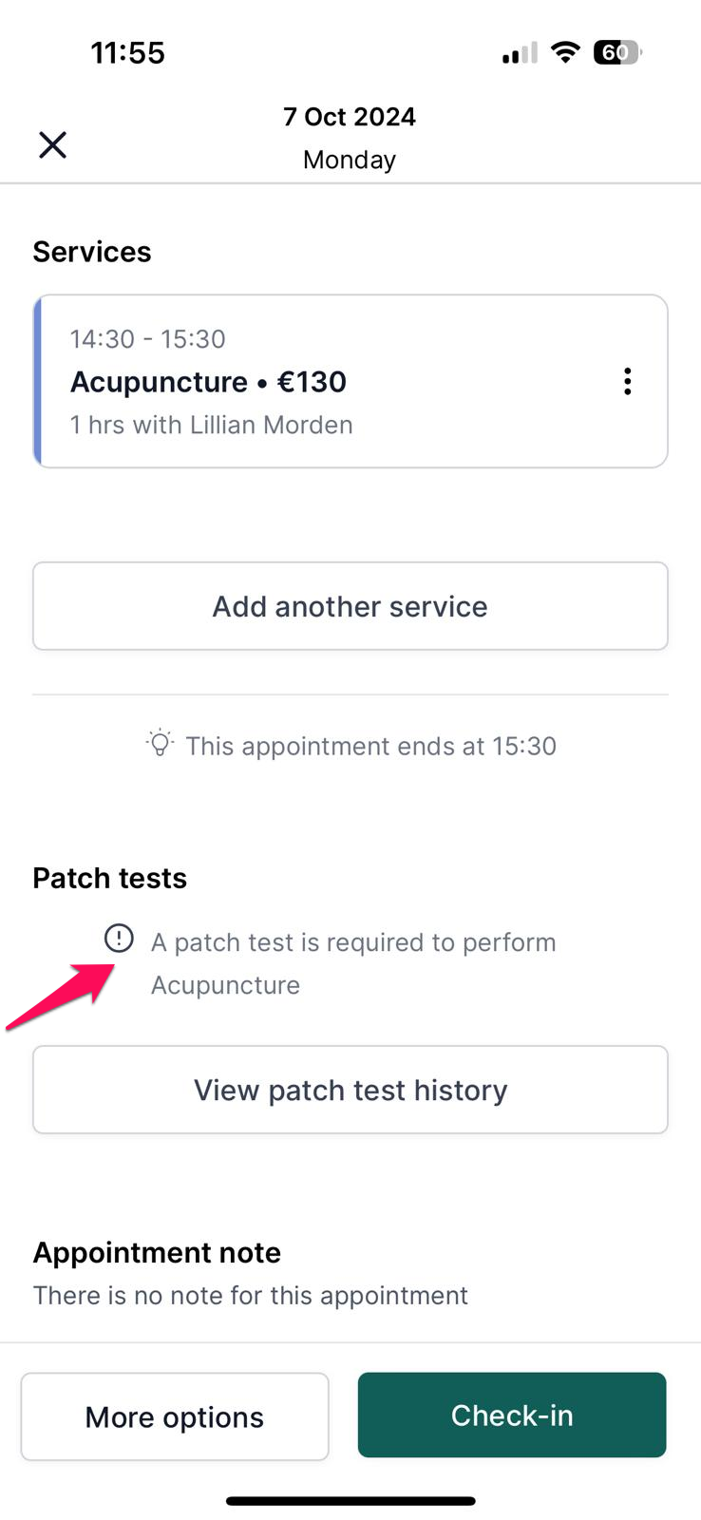Open the three-dot menu for Acupuncture service

(x=627, y=381)
